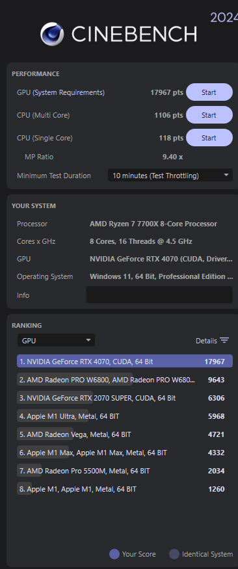Click the Info input field

pyautogui.click(x=159, y=295)
